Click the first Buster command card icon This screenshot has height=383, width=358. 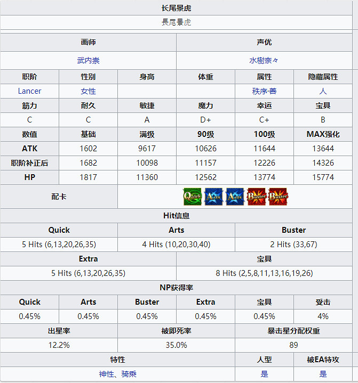(x=257, y=197)
